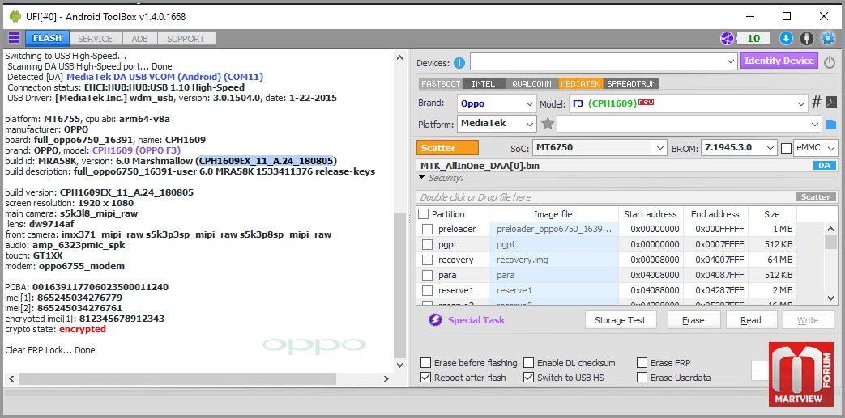Toggle the checkbox beside the BROM version
Screen dimensions: 845x418
[x=786, y=147]
